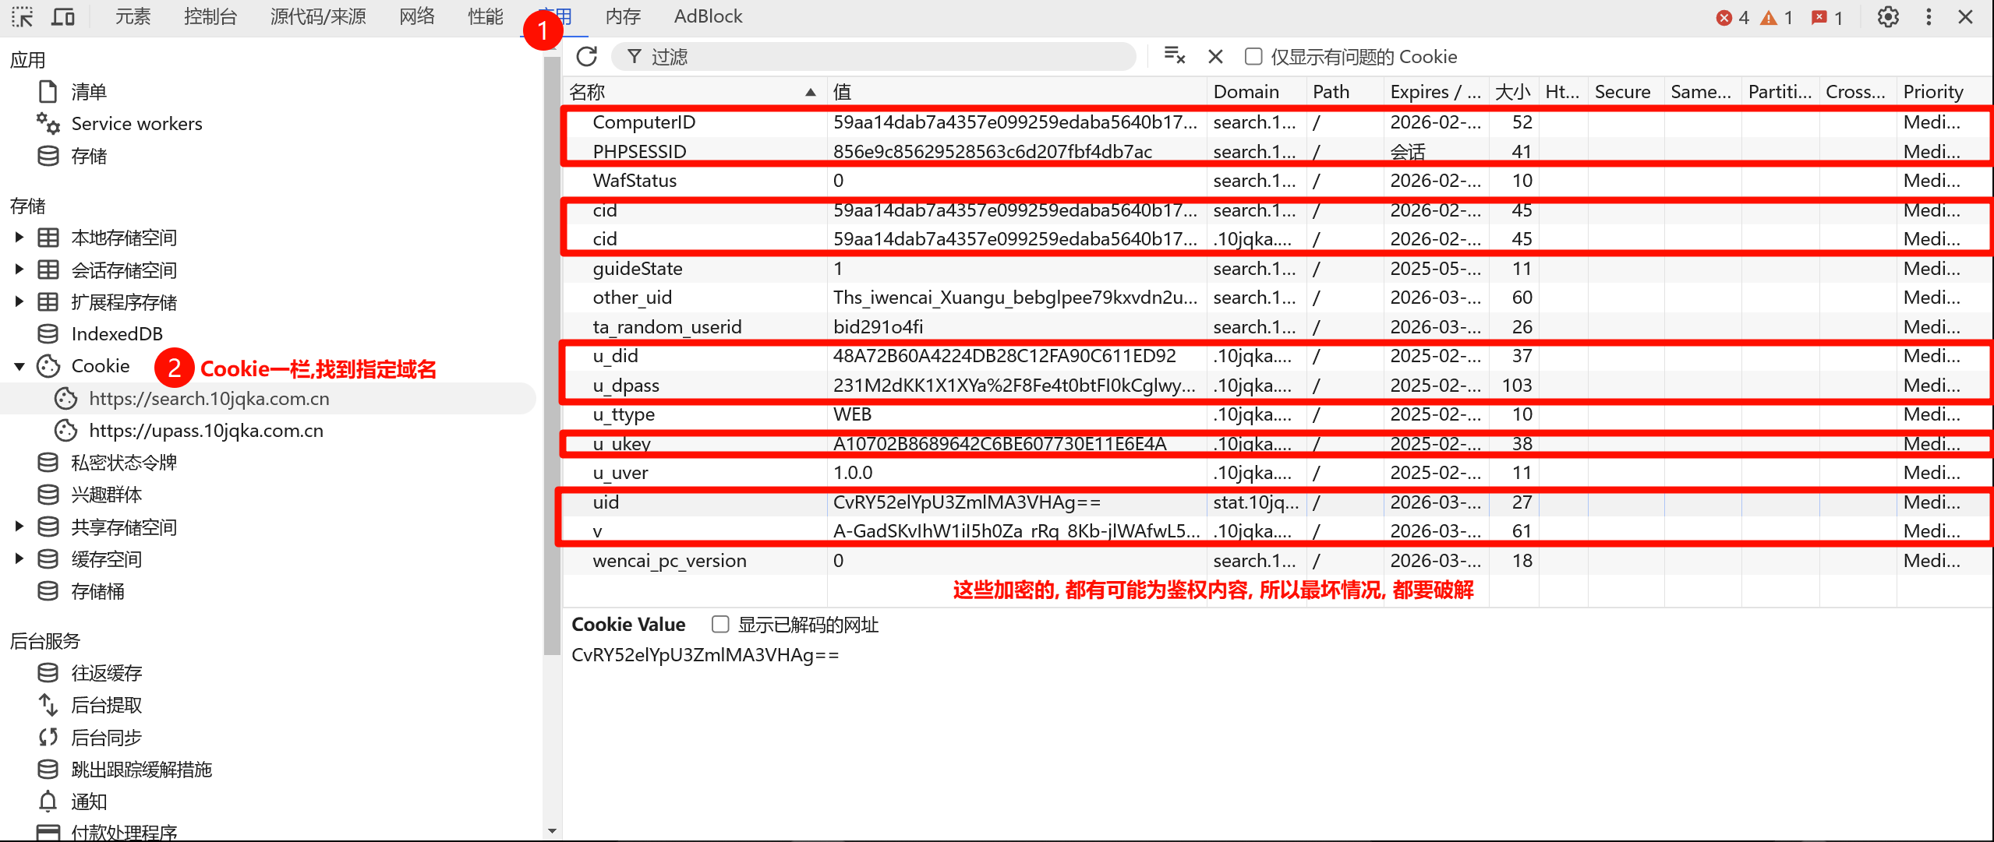Click the delete selected cookie X icon
Viewport: 1994px width, 842px height.
click(1214, 57)
